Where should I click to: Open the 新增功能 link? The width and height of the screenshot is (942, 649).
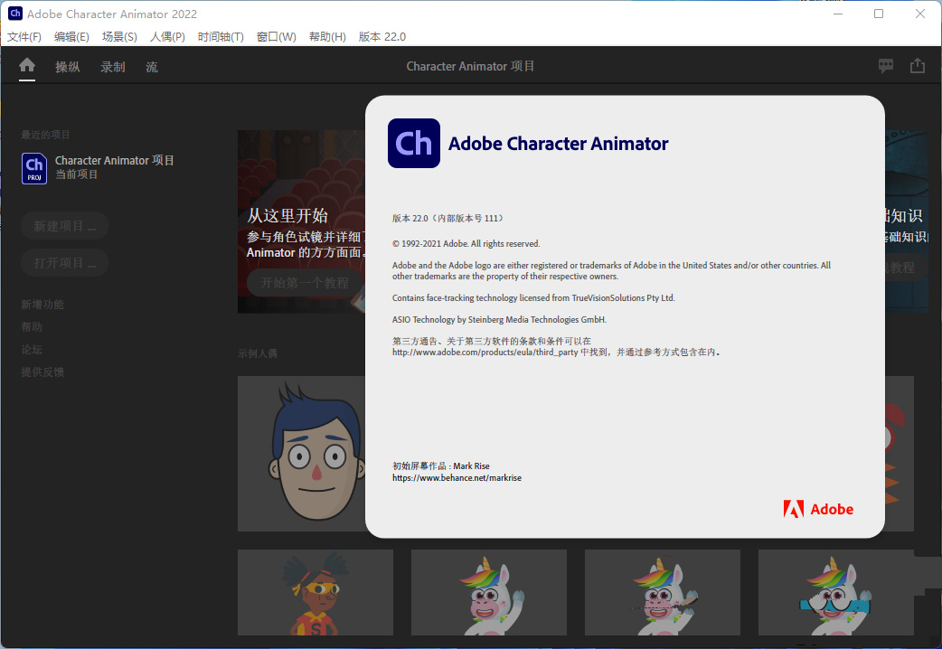click(x=42, y=305)
